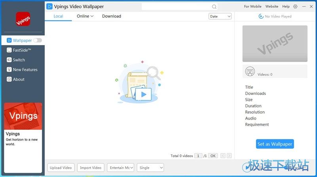Click the No Video Played play icon

coord(261,16)
